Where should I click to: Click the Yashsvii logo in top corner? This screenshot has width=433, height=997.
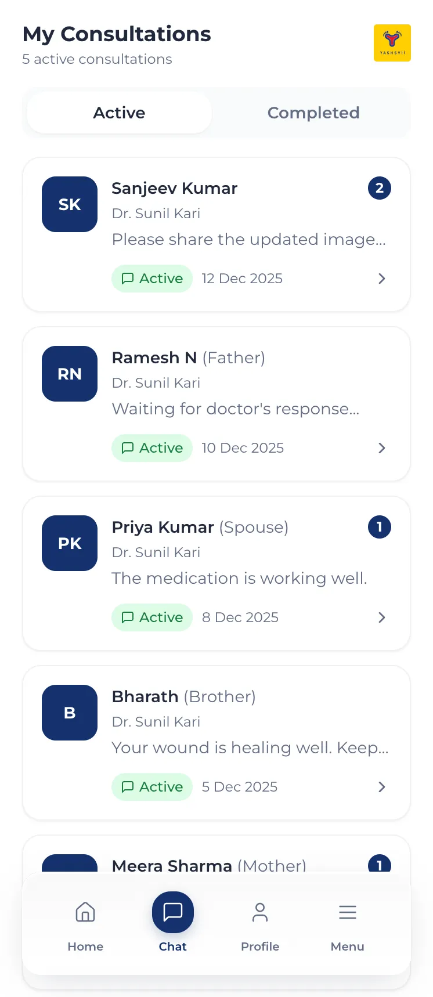(x=392, y=43)
